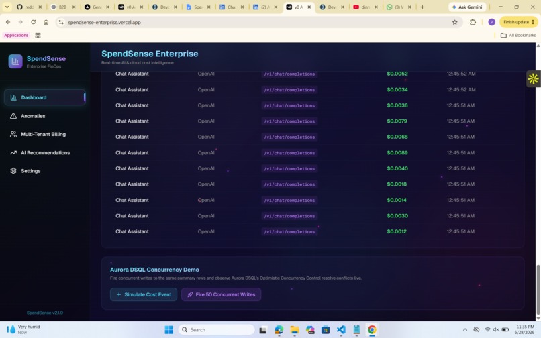Open the weather widget Very humid

point(23,329)
